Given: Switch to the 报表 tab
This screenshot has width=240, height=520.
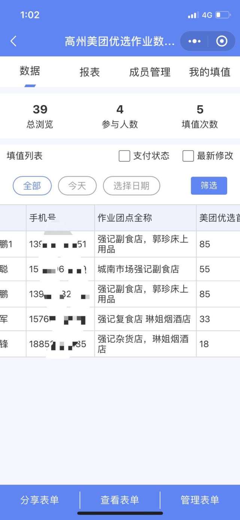Looking at the screenshot, I should pyautogui.click(x=90, y=72).
